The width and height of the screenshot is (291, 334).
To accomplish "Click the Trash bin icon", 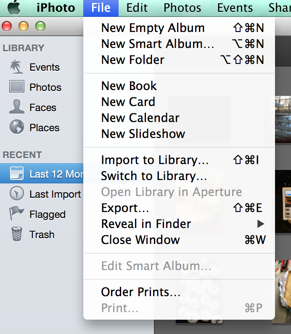I will [x=16, y=233].
